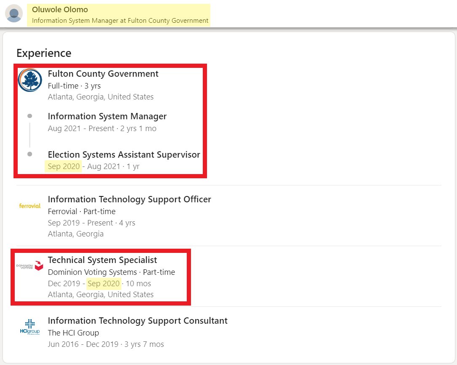Open the Information Technology Support Officer entry
This screenshot has height=365, width=457.
click(x=129, y=199)
